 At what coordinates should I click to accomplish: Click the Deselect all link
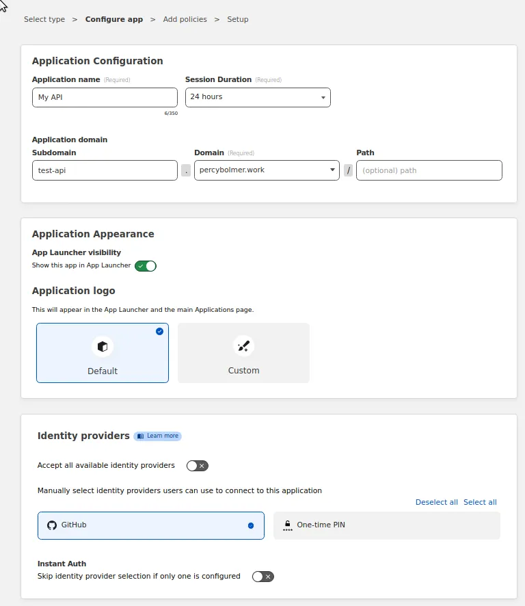pos(436,501)
